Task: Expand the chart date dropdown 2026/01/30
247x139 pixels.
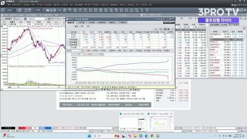Action: point(59,19)
